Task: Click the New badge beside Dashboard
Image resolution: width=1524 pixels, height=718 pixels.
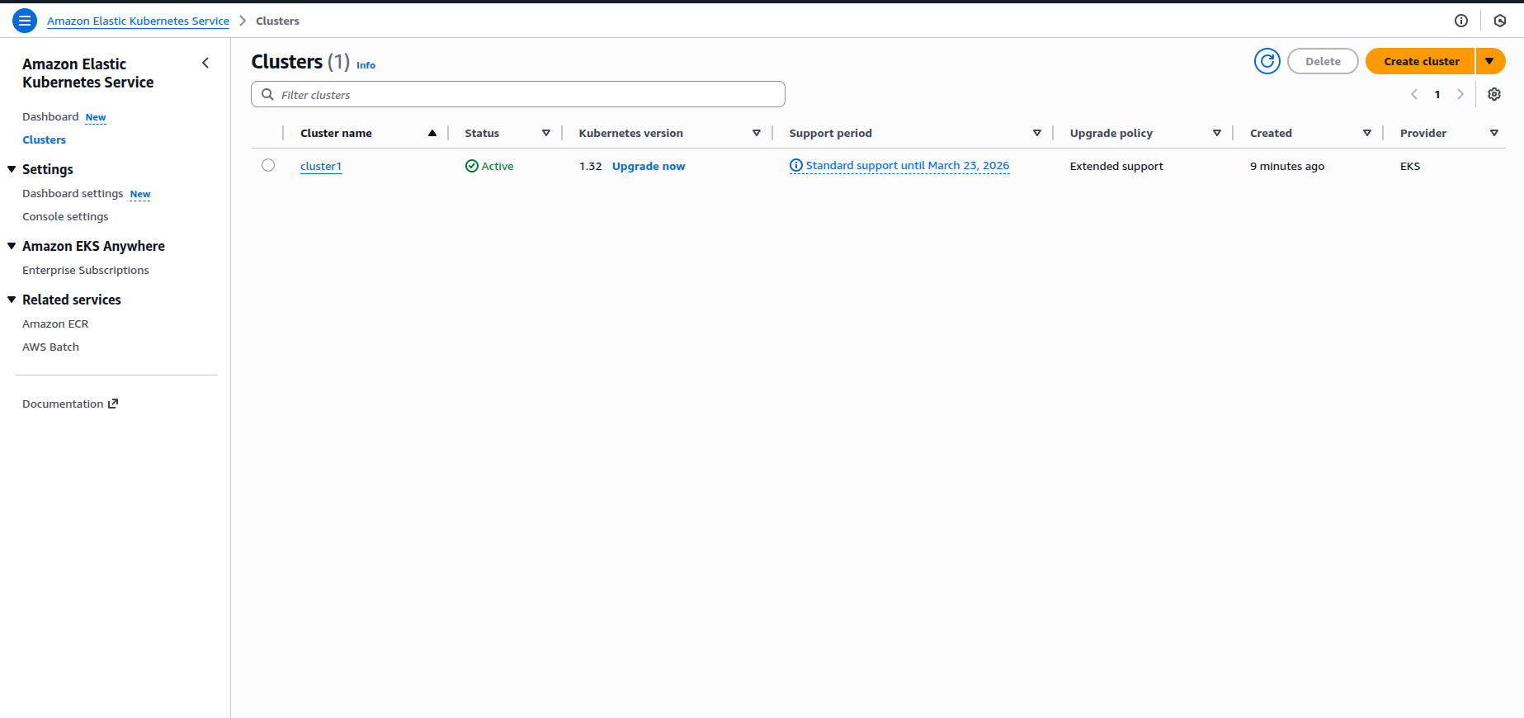Action: [96, 117]
